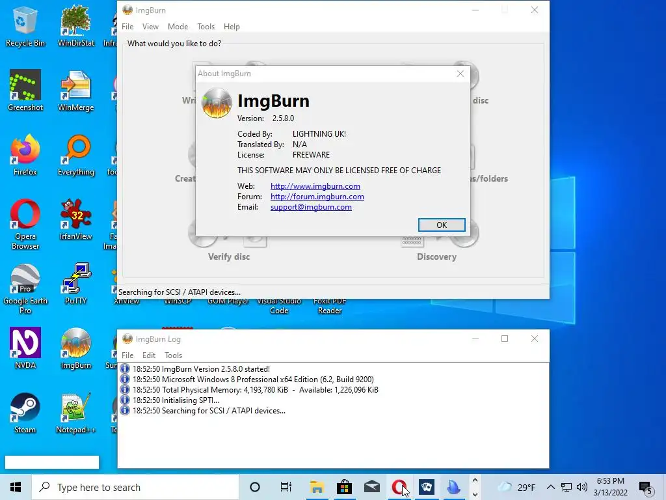Image resolution: width=666 pixels, height=500 pixels.
Task: Open File menu in ImgBurn Log
Action: (127, 355)
